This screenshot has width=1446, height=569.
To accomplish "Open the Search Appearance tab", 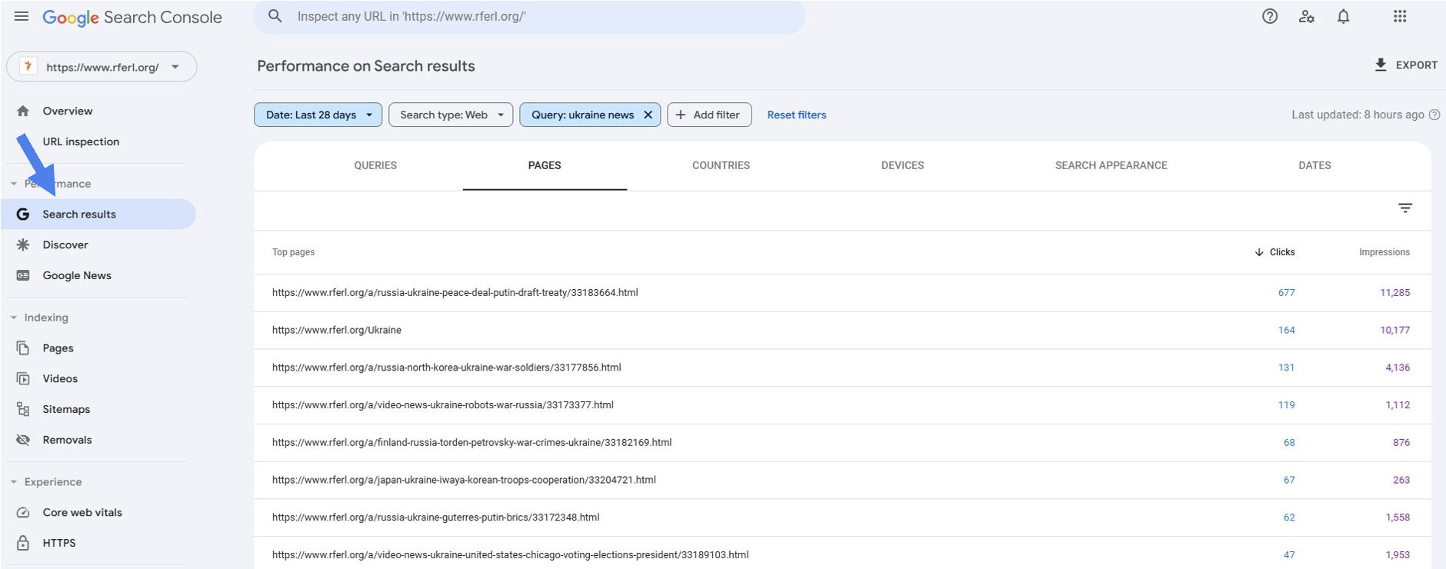I will click(1111, 165).
